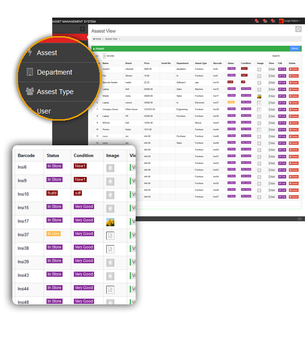Viewport: 305px width, 350px height.
Task: Click View button for the Mobile nokia row
Action: tap(272, 95)
